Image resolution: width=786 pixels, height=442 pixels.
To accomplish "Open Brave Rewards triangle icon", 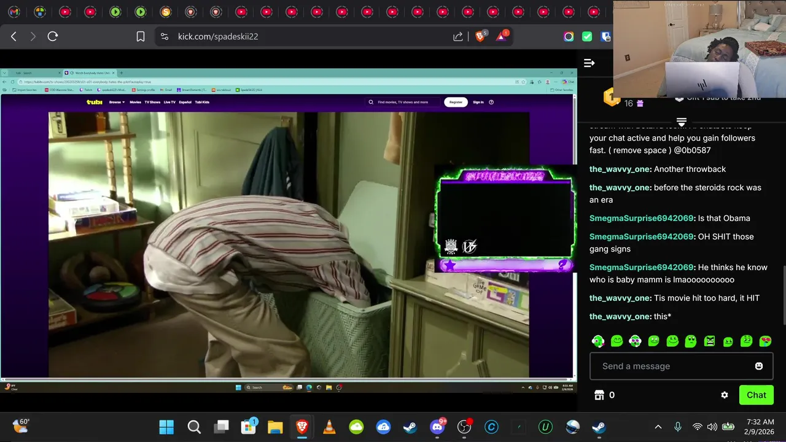I will click(502, 36).
